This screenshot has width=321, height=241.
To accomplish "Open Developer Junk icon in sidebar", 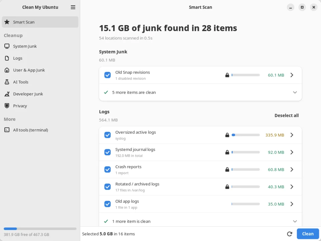I will click(7, 94).
